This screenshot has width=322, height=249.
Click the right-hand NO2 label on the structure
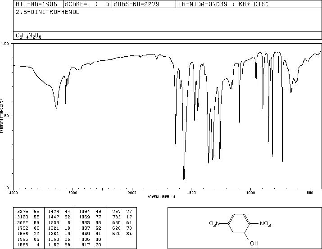coord(266,223)
